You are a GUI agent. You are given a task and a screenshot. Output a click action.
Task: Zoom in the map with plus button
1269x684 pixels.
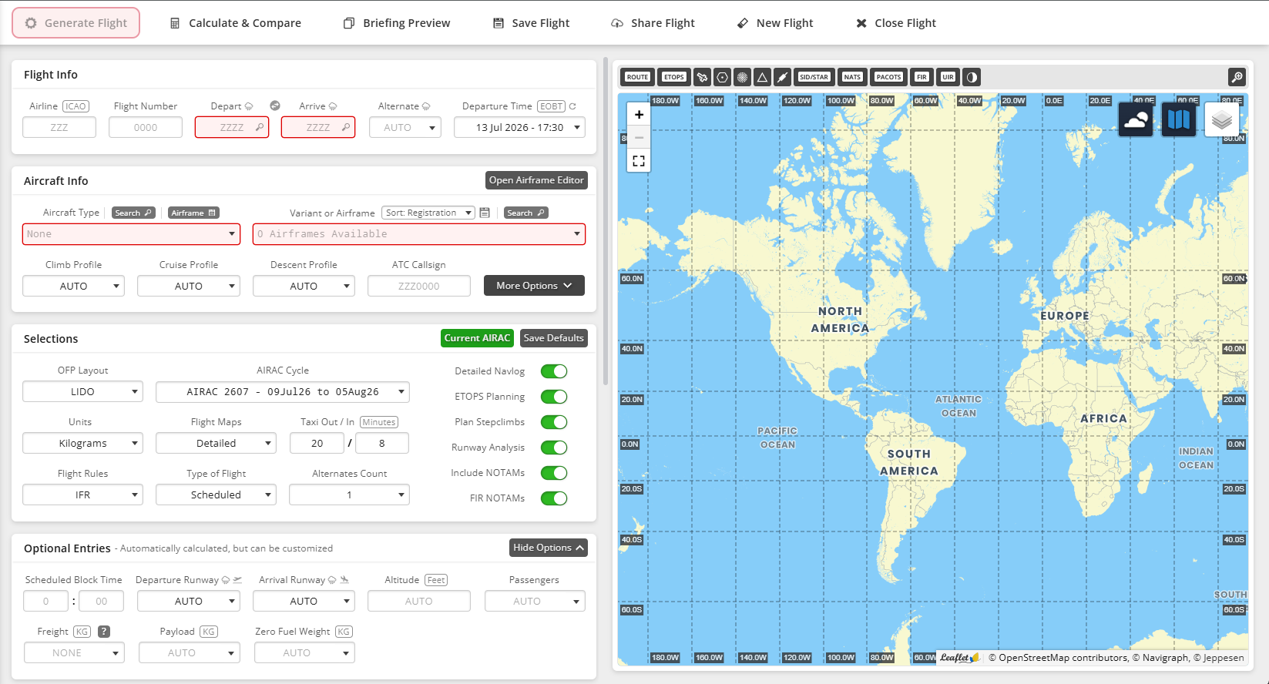tap(639, 115)
